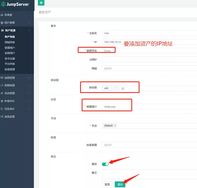Click the 应用管理 grid icon
197x188 pixels.
[2, 78]
